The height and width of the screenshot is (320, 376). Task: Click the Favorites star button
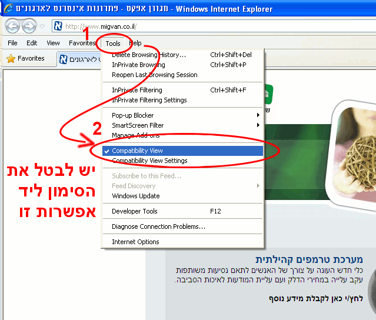[x=25, y=58]
